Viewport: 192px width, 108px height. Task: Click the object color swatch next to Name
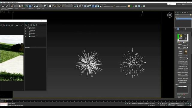pyautogui.click(x=187, y=47)
